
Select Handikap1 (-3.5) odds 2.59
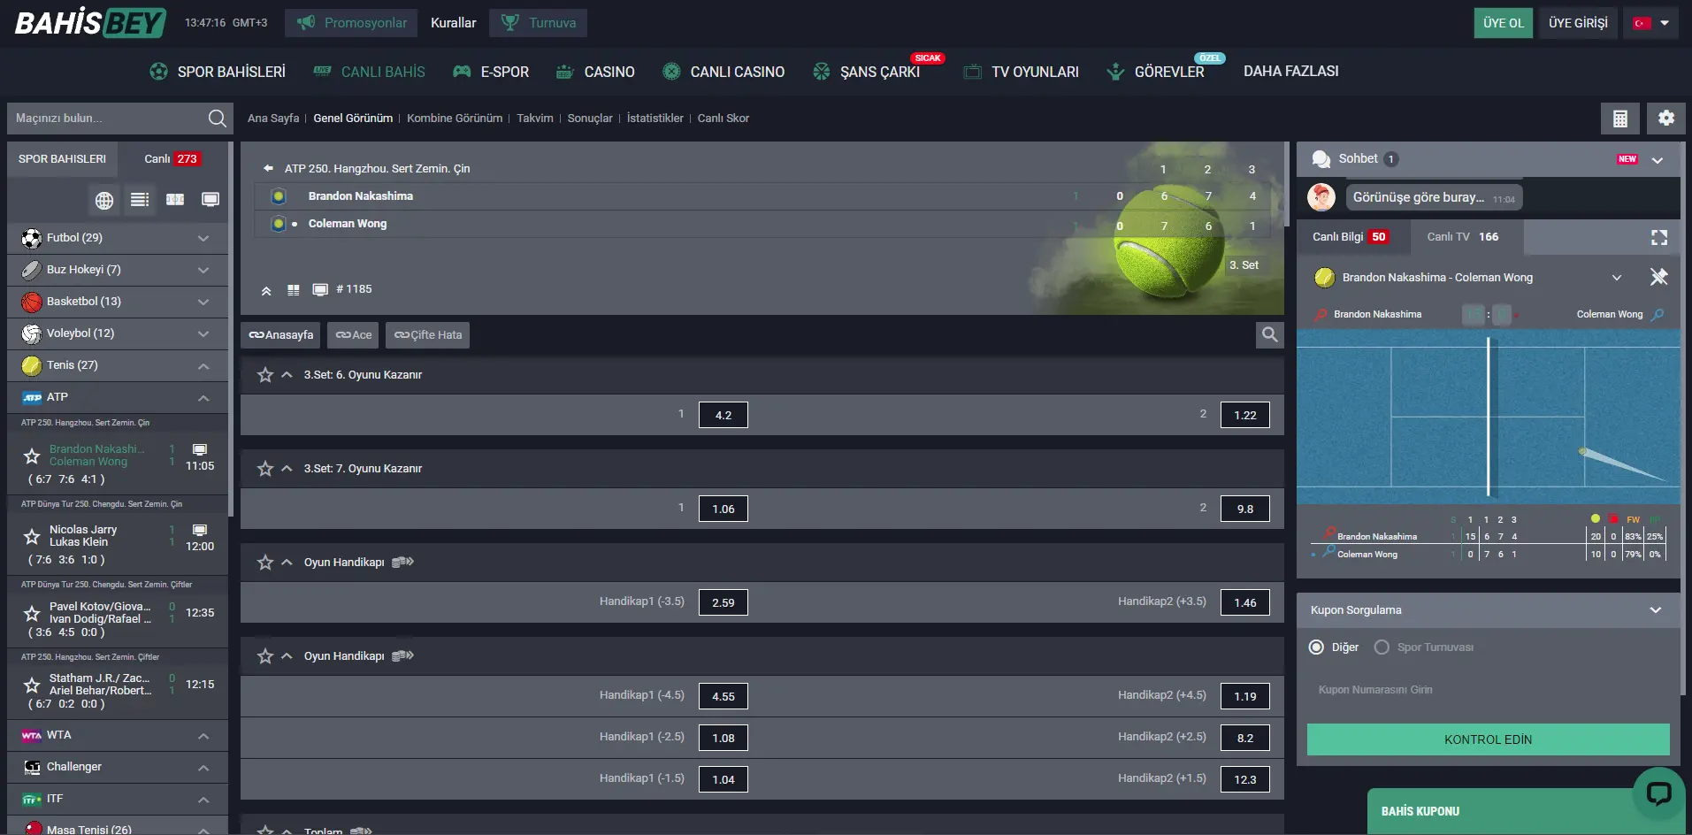click(x=724, y=602)
